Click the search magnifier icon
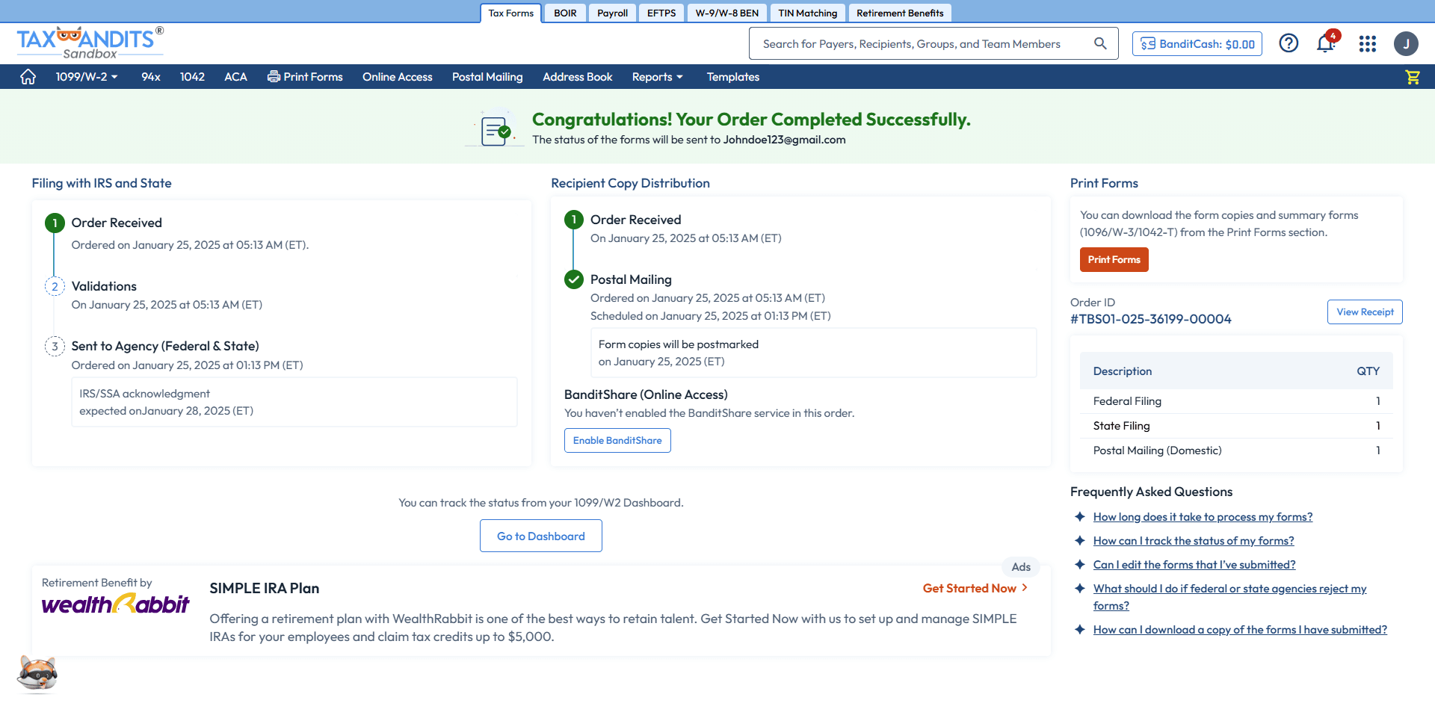The height and width of the screenshot is (712, 1435). click(x=1100, y=44)
